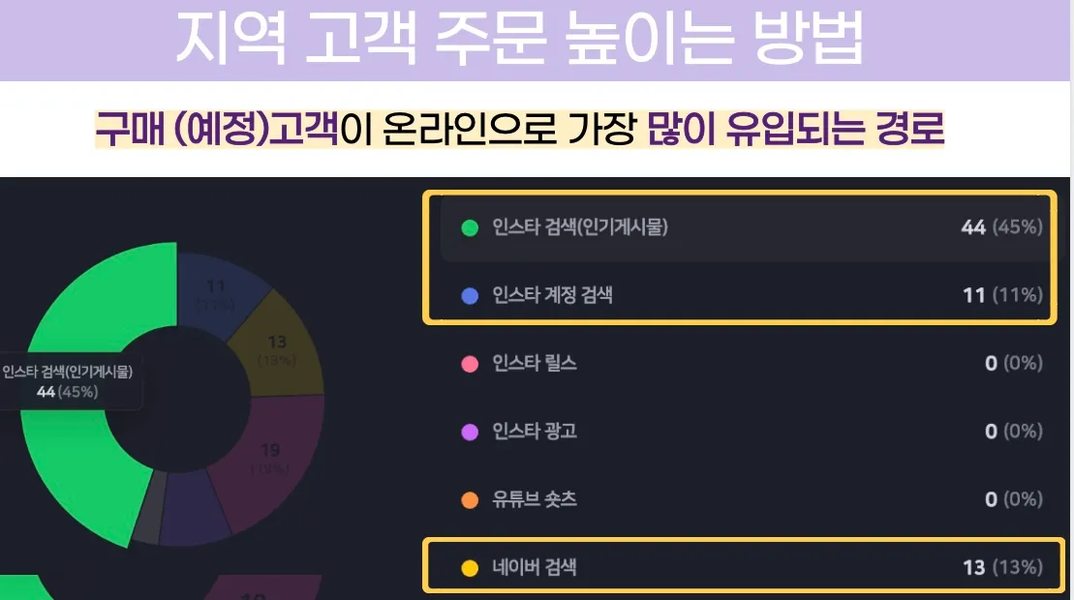Select the 인스타 광고 legend label
The height and width of the screenshot is (600, 1074).
coord(535,431)
